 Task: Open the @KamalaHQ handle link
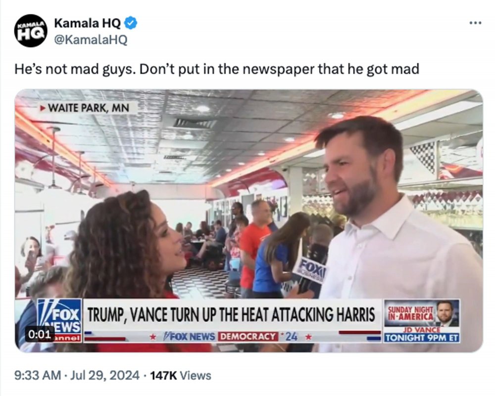[x=91, y=40]
